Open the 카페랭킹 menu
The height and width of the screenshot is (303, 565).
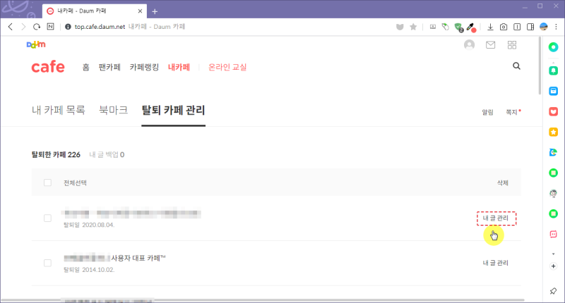[144, 67]
